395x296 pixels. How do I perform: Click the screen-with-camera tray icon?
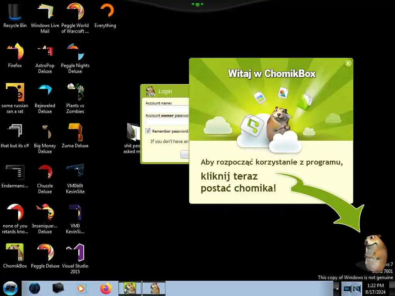[348, 289]
